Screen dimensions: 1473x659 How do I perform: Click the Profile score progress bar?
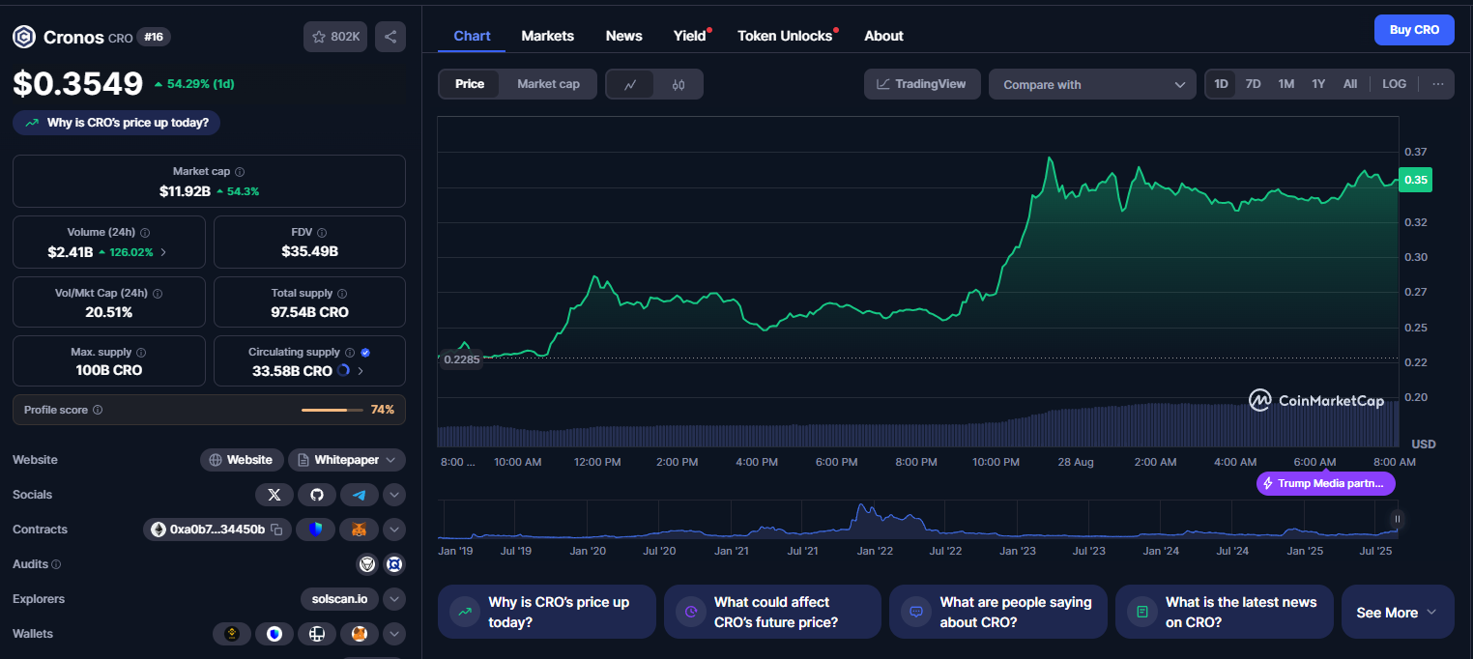[x=332, y=410]
